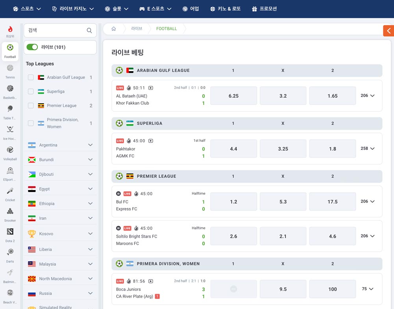Toggle the 라이브 (101) live switch
This screenshot has width=394, height=309.
click(32, 47)
